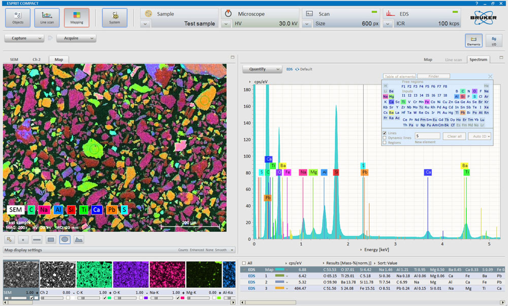Open the Ch 2 tab

pyautogui.click(x=36, y=59)
